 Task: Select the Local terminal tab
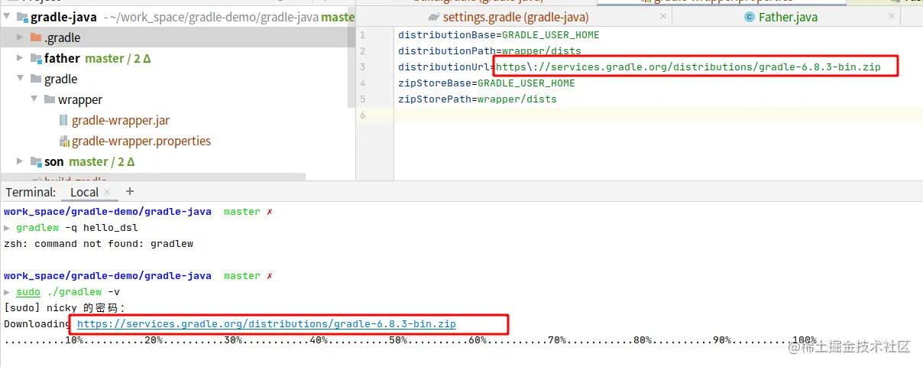tap(85, 192)
